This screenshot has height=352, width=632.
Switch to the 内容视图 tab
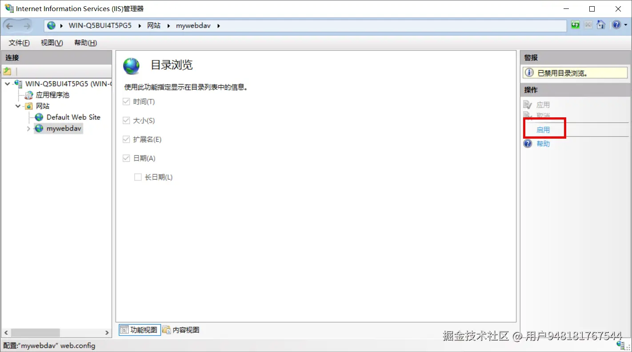coord(181,330)
